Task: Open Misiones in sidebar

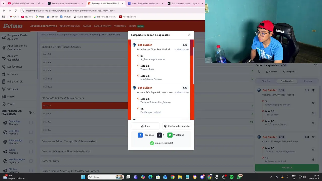Action: [x=12, y=74]
